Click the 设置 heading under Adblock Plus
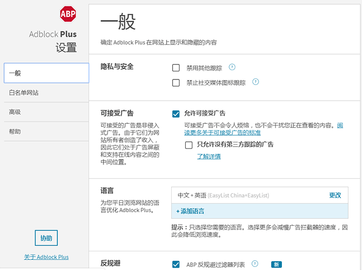This screenshot has width=362, height=270. (x=66, y=47)
